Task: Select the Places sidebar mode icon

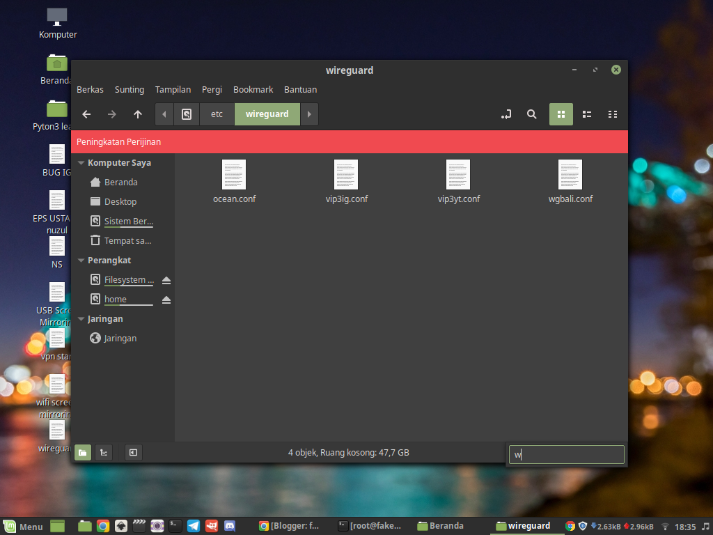Action: pos(82,452)
